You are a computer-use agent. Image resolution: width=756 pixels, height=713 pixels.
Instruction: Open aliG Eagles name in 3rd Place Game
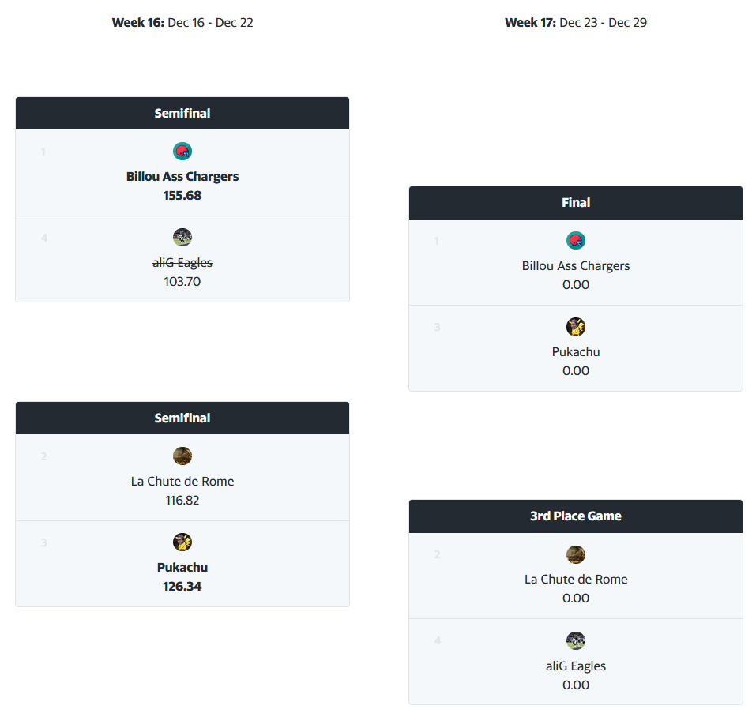click(576, 666)
